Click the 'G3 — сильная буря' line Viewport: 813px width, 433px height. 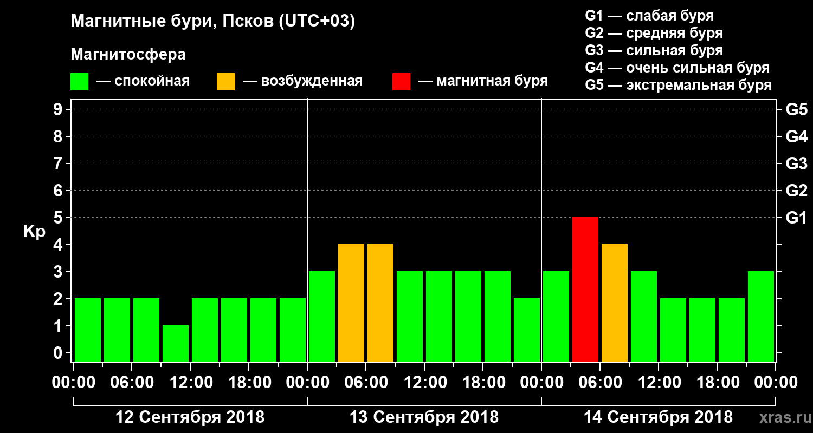[654, 50]
